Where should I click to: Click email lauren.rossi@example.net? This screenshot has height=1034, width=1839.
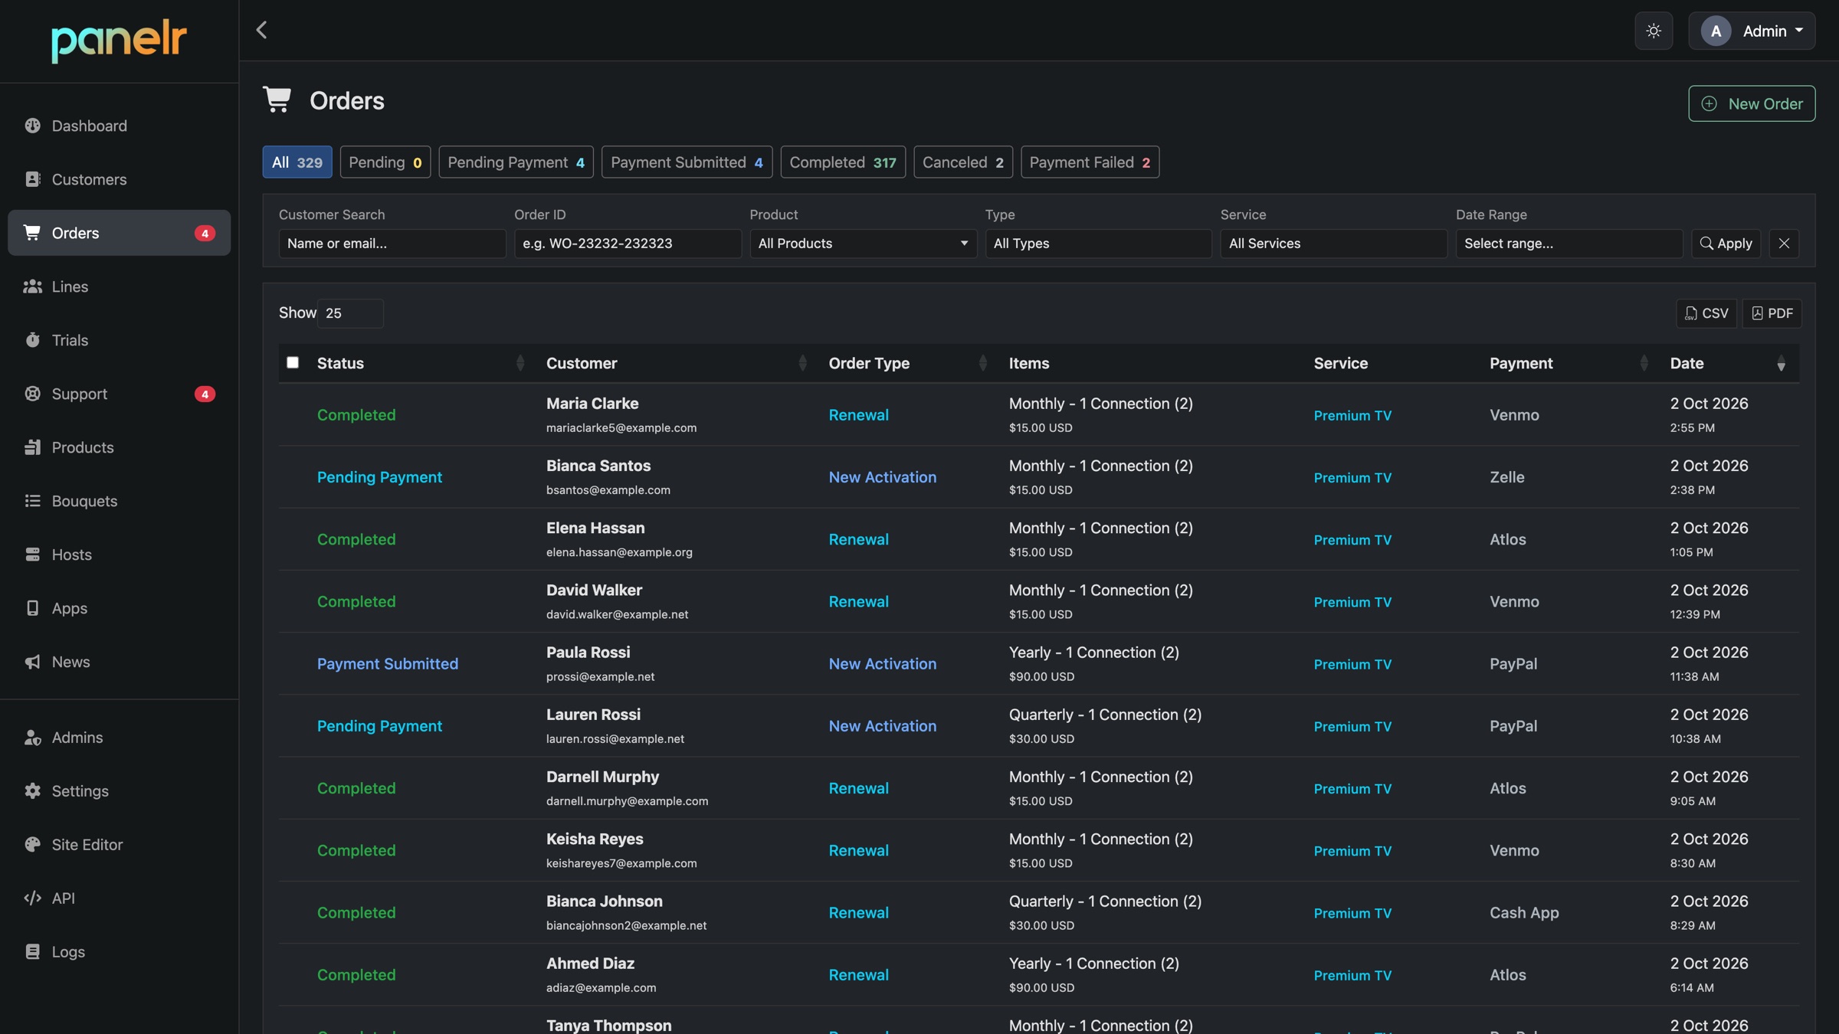[x=615, y=739]
